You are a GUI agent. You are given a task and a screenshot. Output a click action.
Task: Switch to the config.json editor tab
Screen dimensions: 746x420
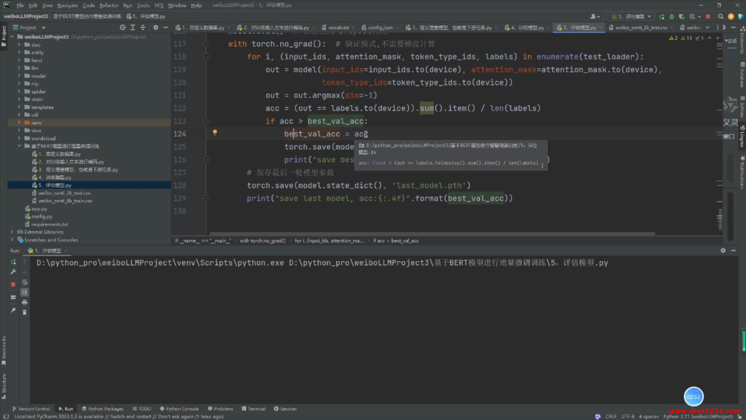pos(380,28)
